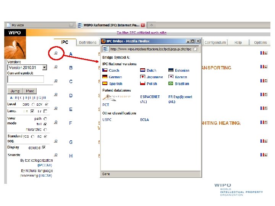Select the full view mode radio

pos(45,124)
